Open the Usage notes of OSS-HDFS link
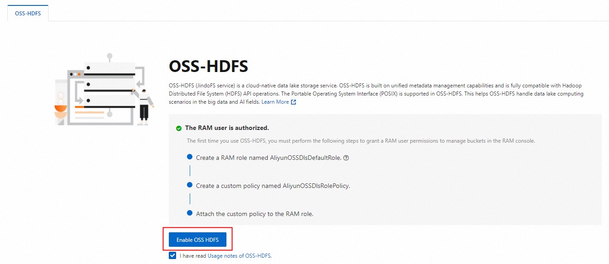This screenshot has width=609, height=264. [x=239, y=256]
